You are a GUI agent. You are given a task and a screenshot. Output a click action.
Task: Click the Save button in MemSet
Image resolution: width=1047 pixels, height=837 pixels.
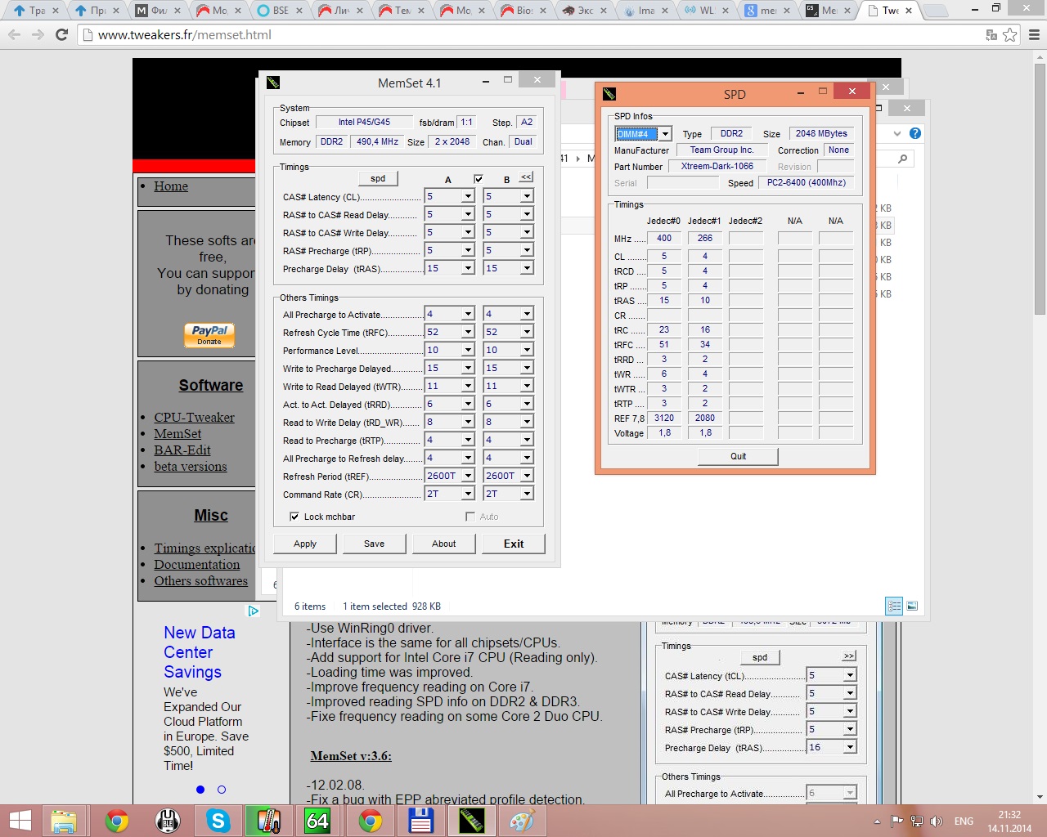click(374, 544)
